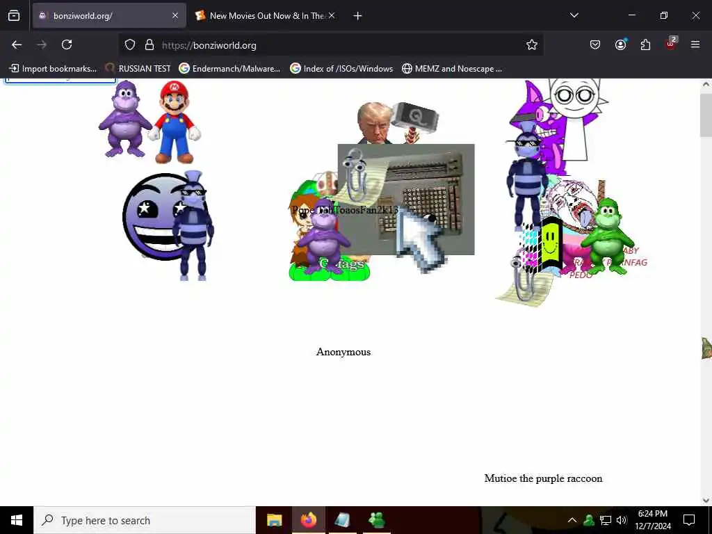
Task: Click the large pixelated cursor avatar
Action: (420, 241)
